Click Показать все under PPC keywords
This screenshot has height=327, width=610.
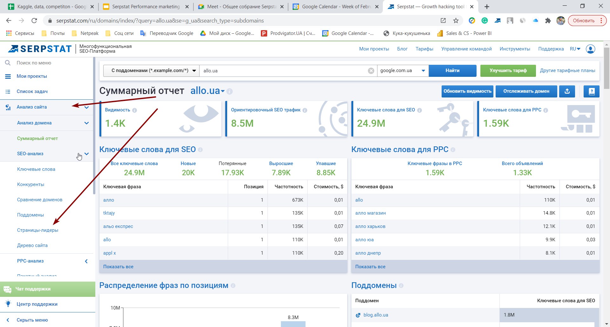[x=370, y=267]
